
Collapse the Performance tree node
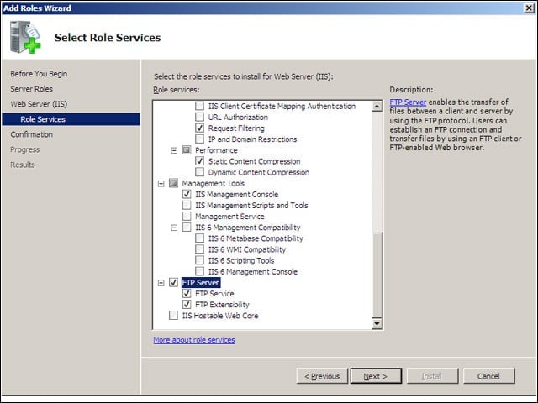tap(174, 150)
